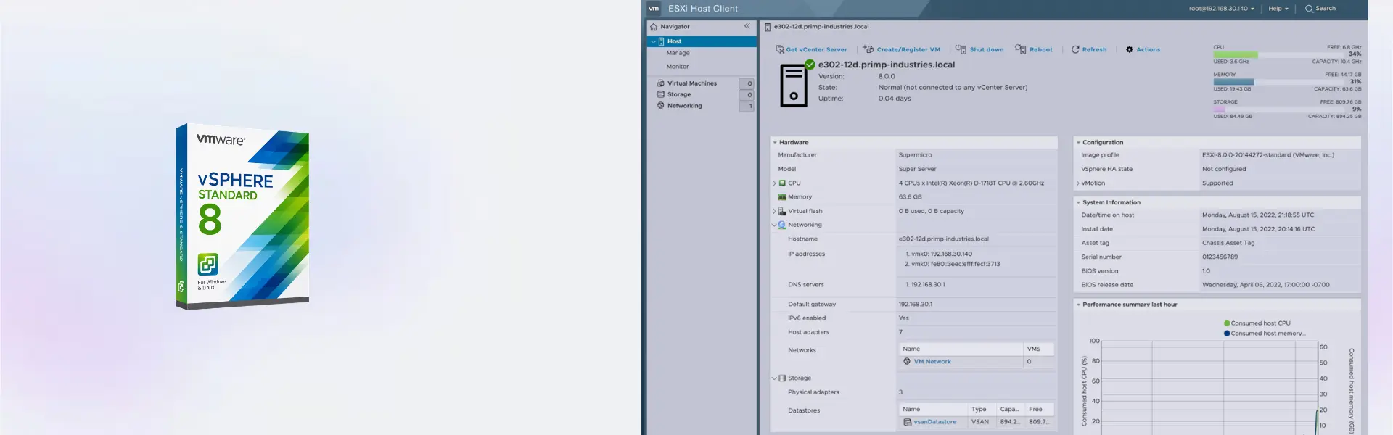
Task: Click the VM Network portgroup icon
Action: [x=907, y=362]
